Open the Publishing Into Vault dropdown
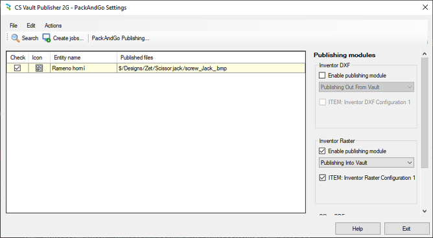The height and width of the screenshot is (238, 433). click(x=366, y=162)
